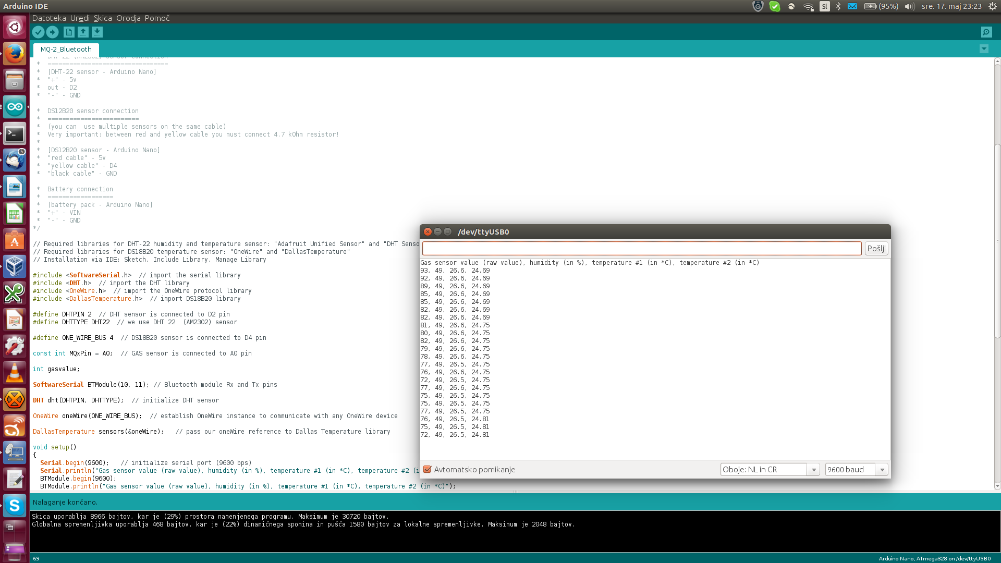Open LibreOffice Impress dock icon
Viewport: 1001px width, 563px height.
point(15,320)
